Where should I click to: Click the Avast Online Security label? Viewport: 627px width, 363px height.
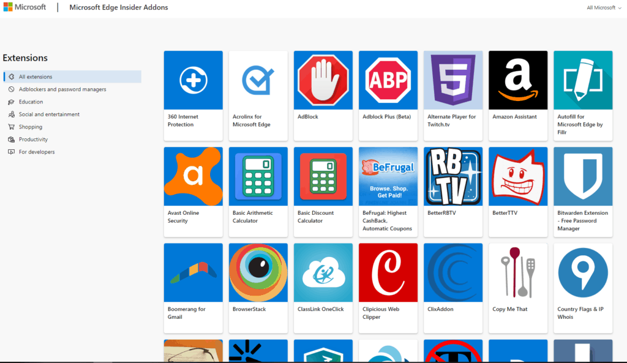(183, 217)
